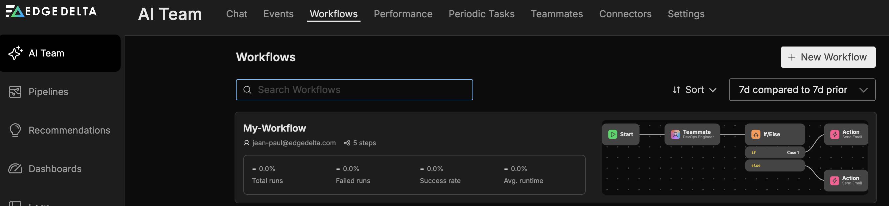Select the Teammate DevOps Engineer node icon
This screenshot has width=889, height=206.
(x=675, y=134)
